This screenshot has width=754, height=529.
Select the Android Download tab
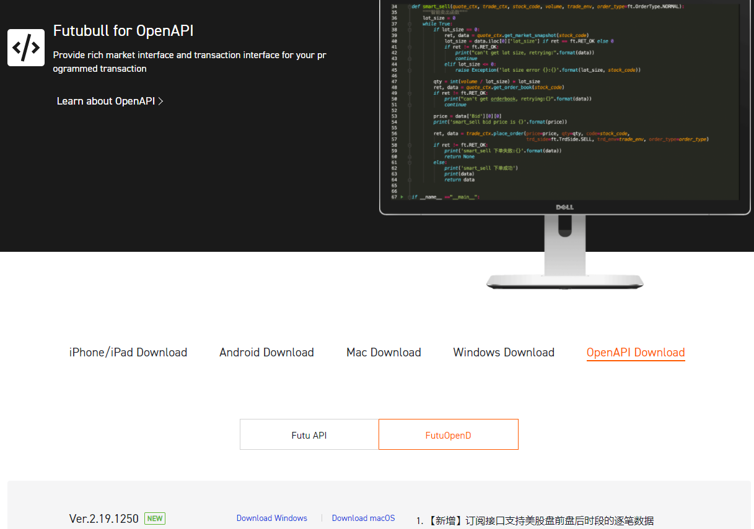click(x=266, y=353)
